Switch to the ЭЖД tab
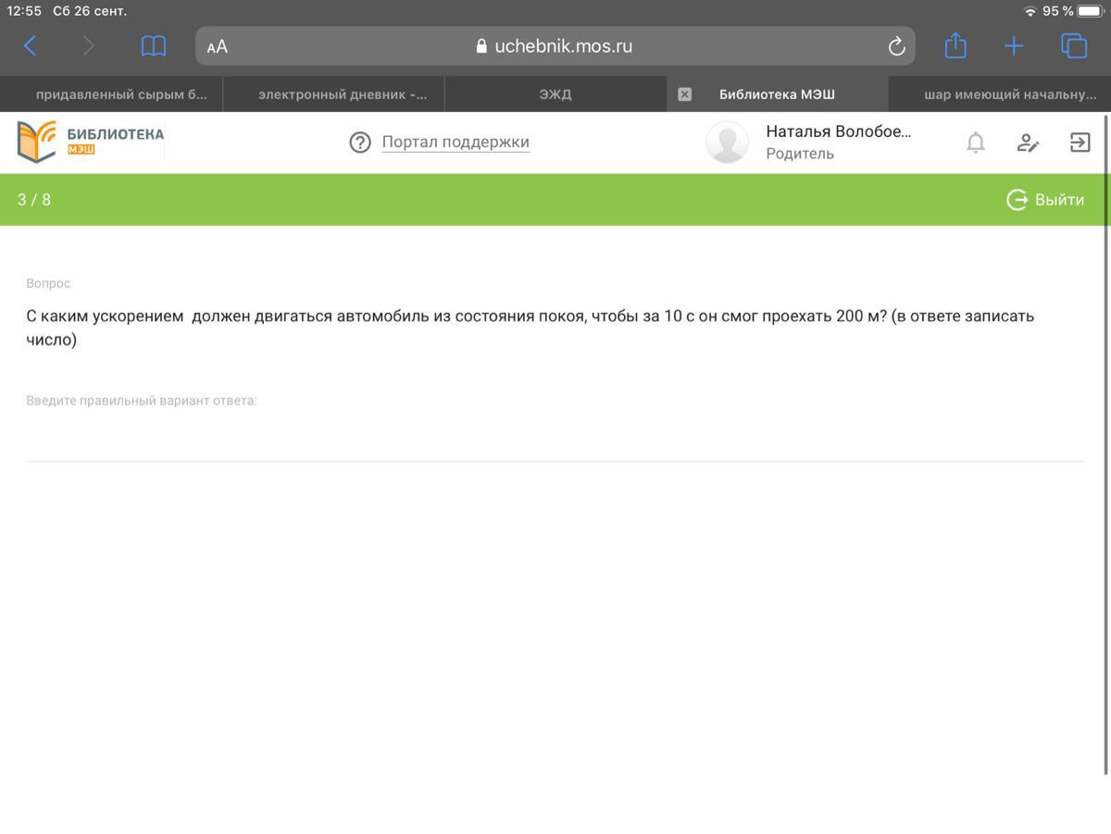 [x=555, y=94]
